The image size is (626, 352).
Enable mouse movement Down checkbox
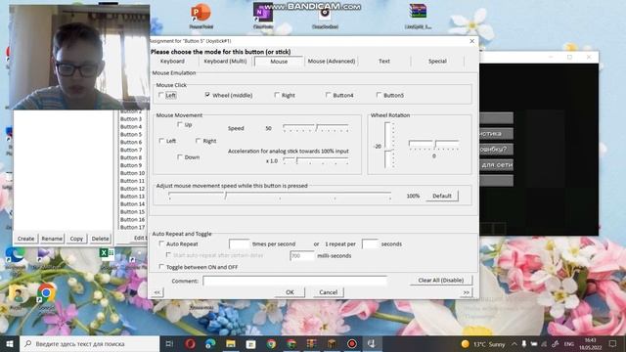(180, 156)
